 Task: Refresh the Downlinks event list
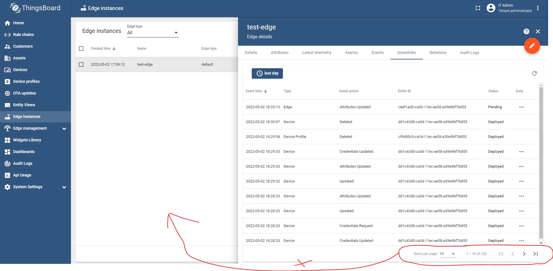click(535, 73)
